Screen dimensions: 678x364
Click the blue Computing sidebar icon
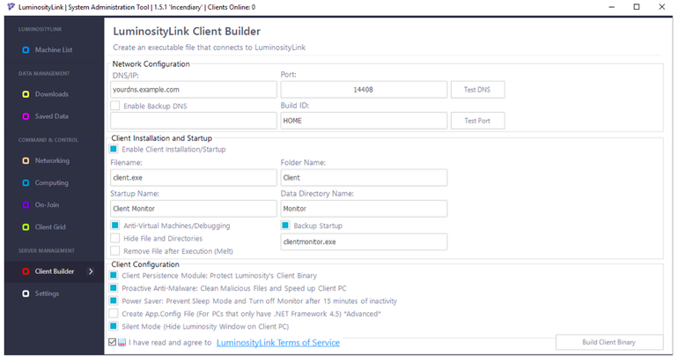tap(26, 182)
